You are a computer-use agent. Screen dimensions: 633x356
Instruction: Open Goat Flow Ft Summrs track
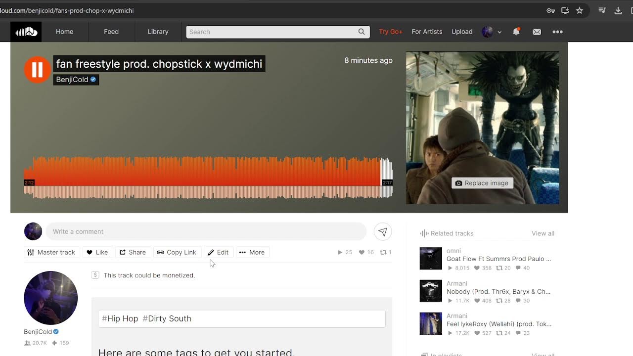pos(498,259)
